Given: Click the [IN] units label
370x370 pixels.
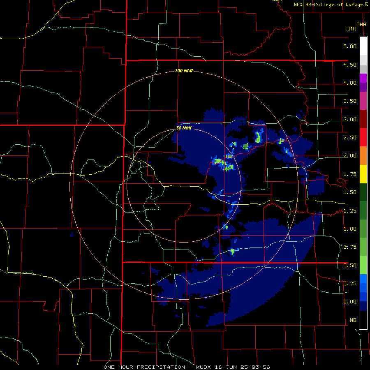Looking at the screenshot, I should tap(351, 28).
